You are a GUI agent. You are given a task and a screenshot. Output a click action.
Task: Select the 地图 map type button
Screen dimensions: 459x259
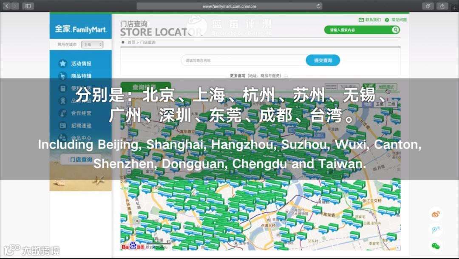point(368,104)
